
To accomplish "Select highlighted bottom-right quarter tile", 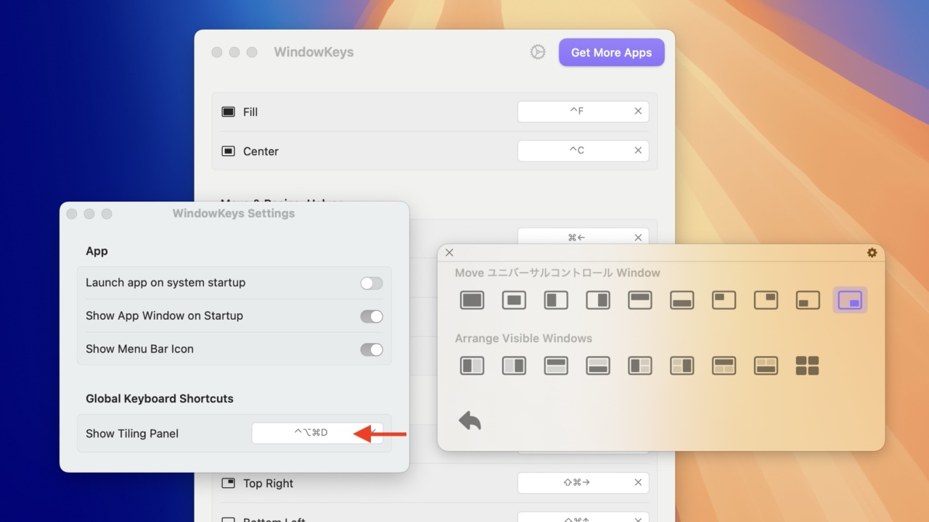I will point(850,300).
